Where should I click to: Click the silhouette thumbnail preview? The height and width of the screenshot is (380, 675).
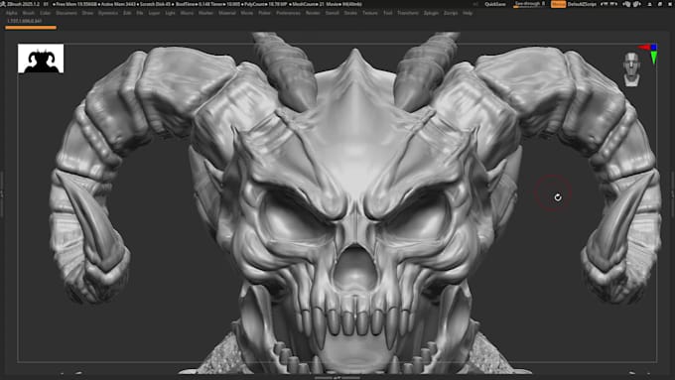click(41, 59)
